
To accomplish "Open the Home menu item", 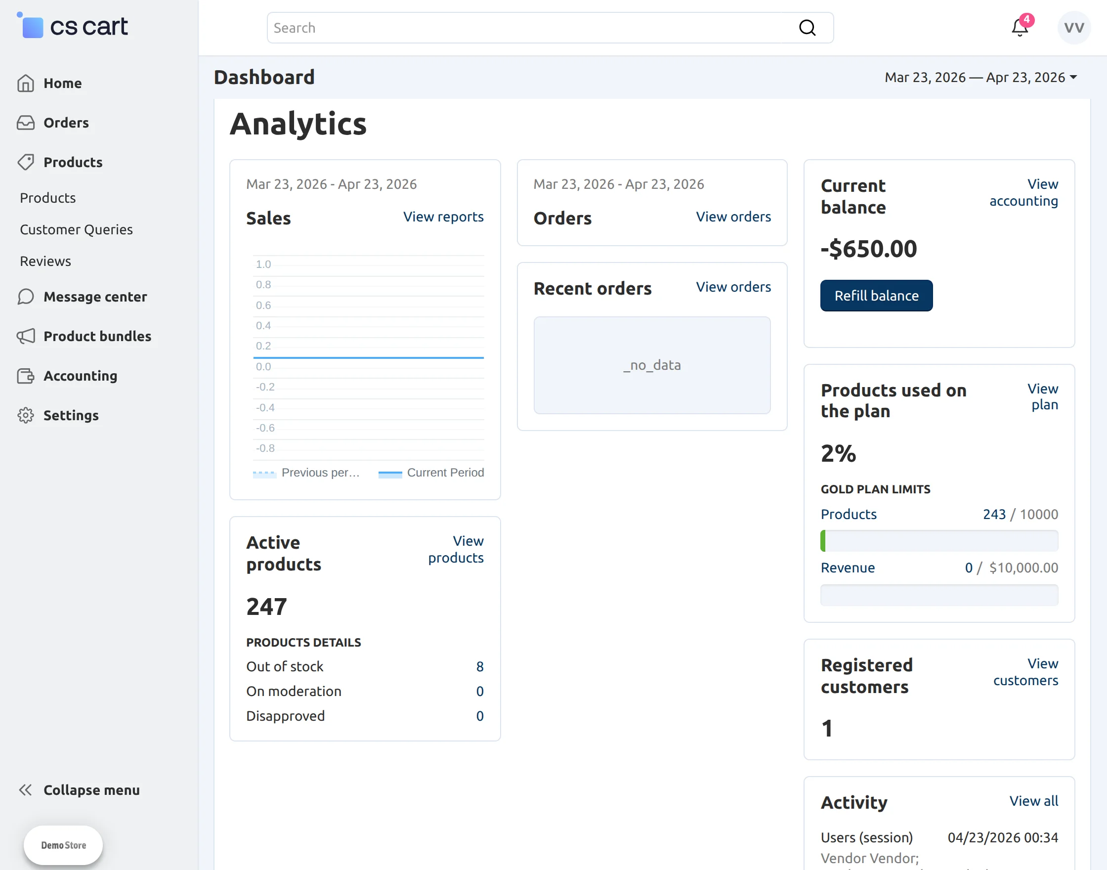I will tap(63, 83).
